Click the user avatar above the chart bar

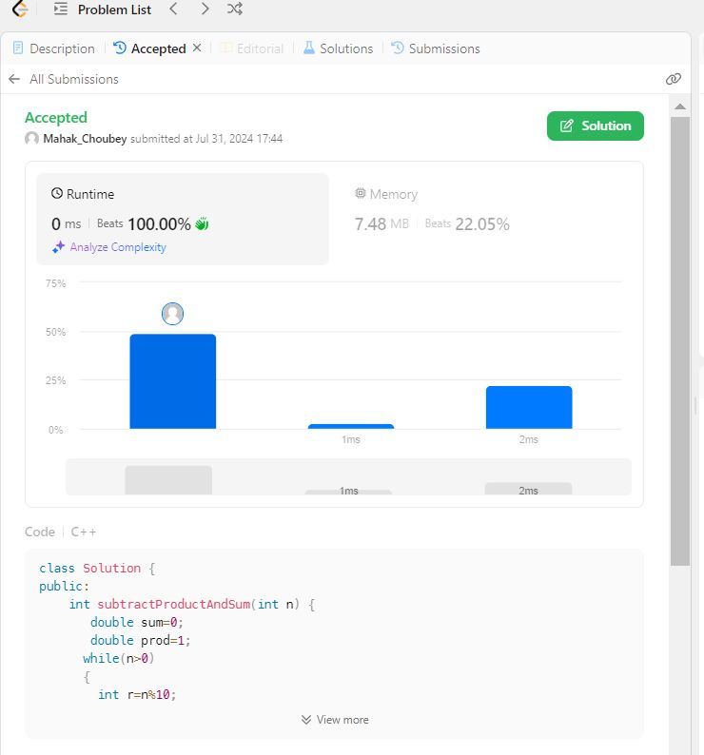click(x=172, y=314)
